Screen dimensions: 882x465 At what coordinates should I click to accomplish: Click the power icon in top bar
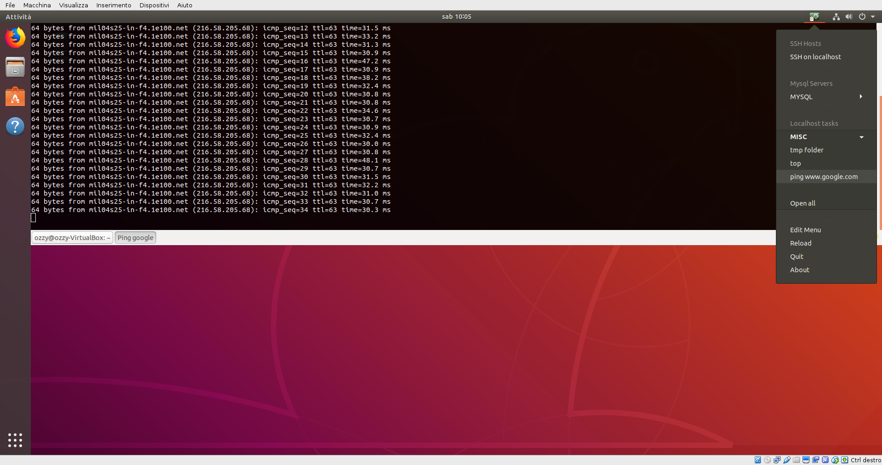coord(862,17)
